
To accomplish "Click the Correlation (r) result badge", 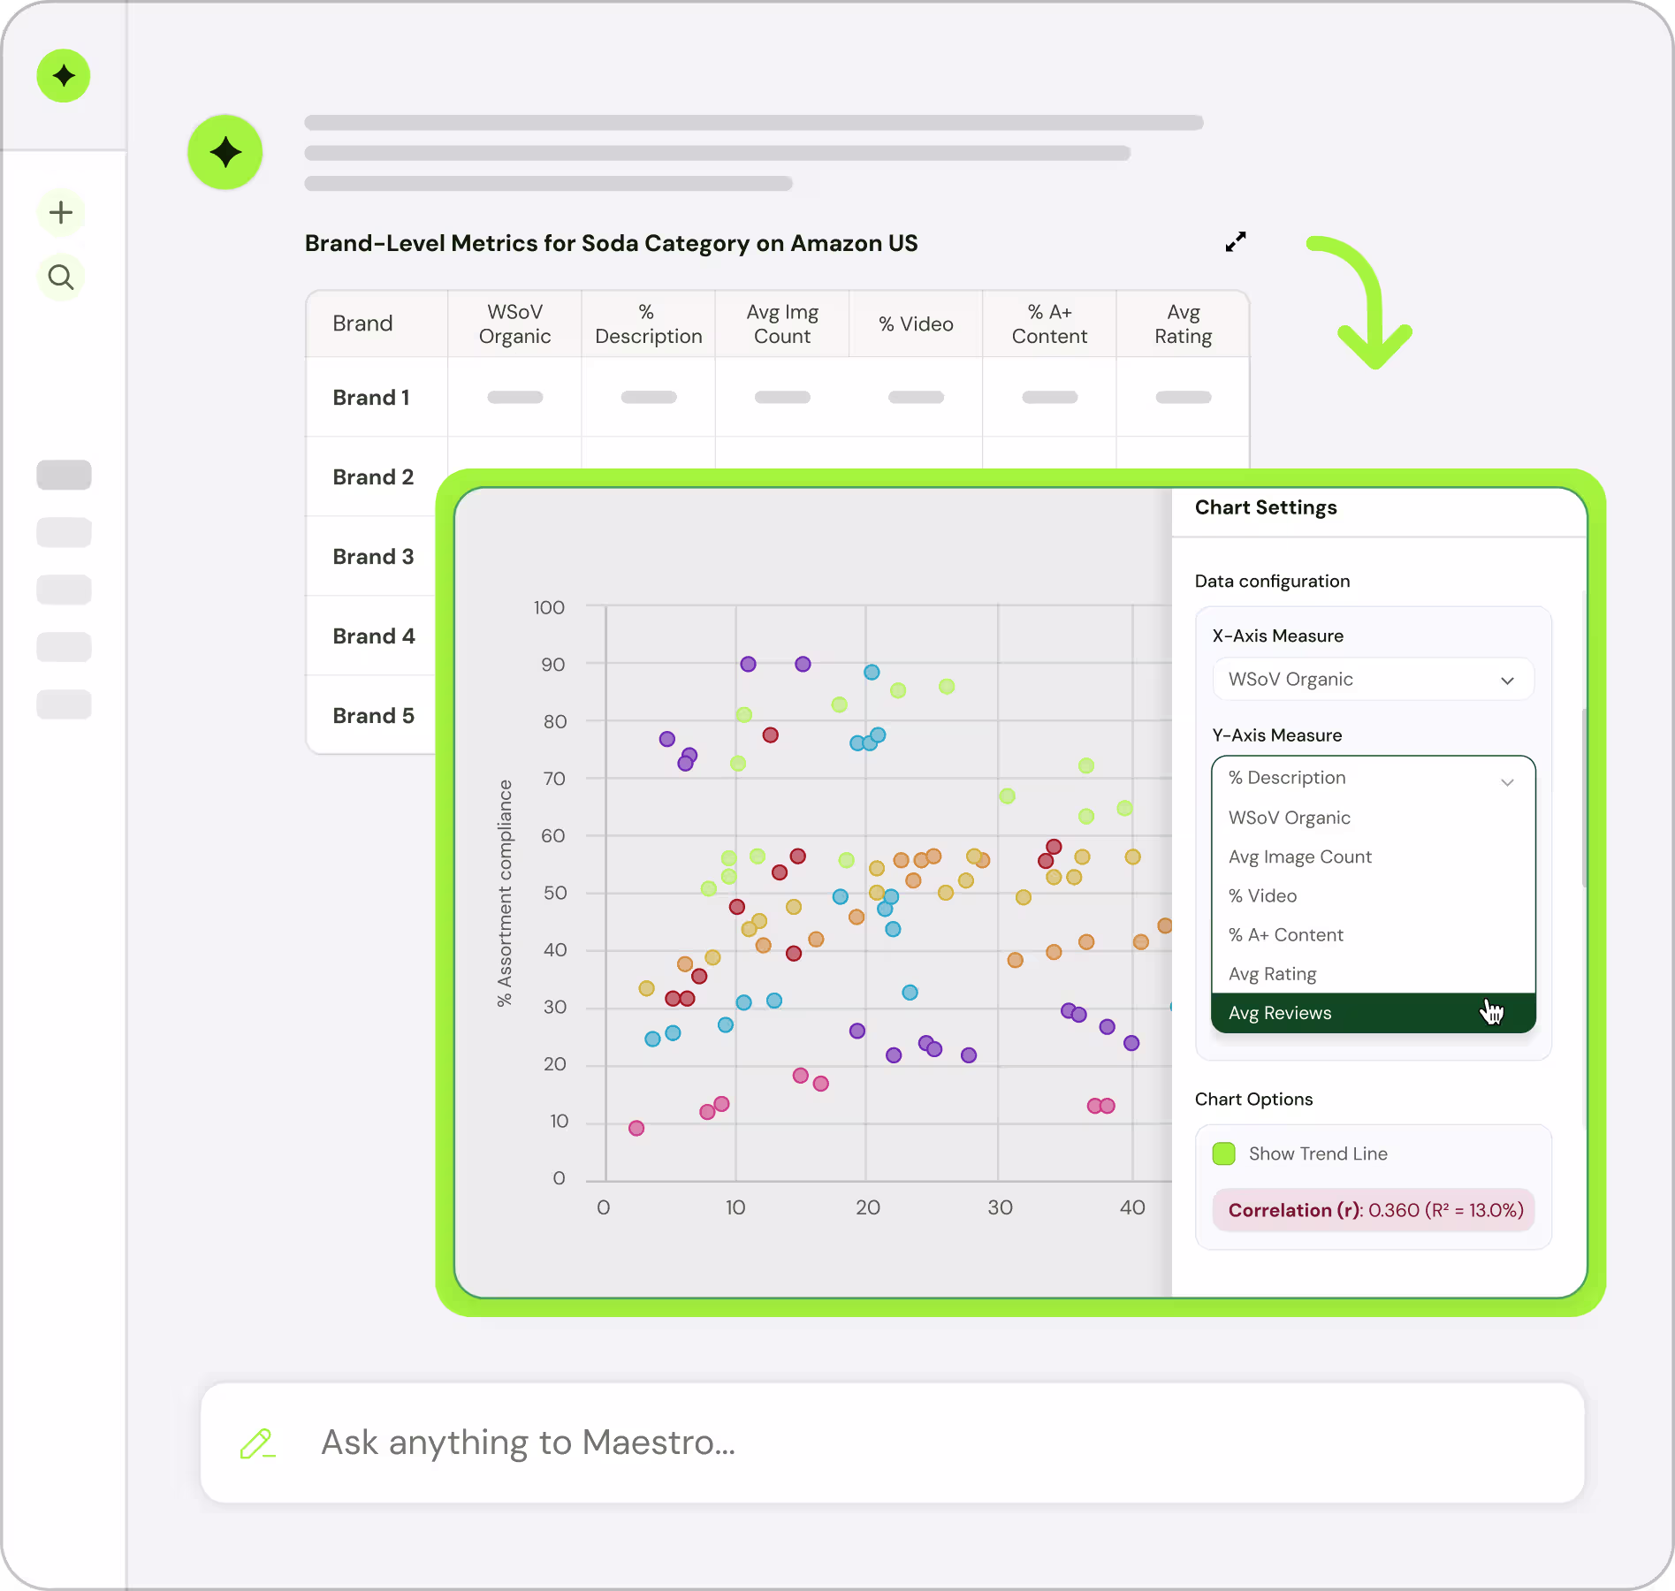I will [x=1374, y=1211].
